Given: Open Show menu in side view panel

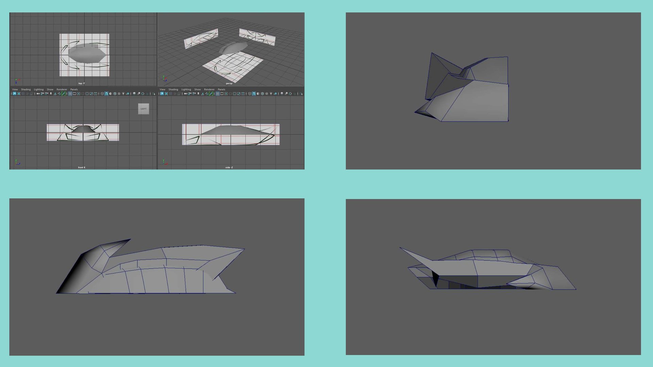Looking at the screenshot, I should click(198, 89).
